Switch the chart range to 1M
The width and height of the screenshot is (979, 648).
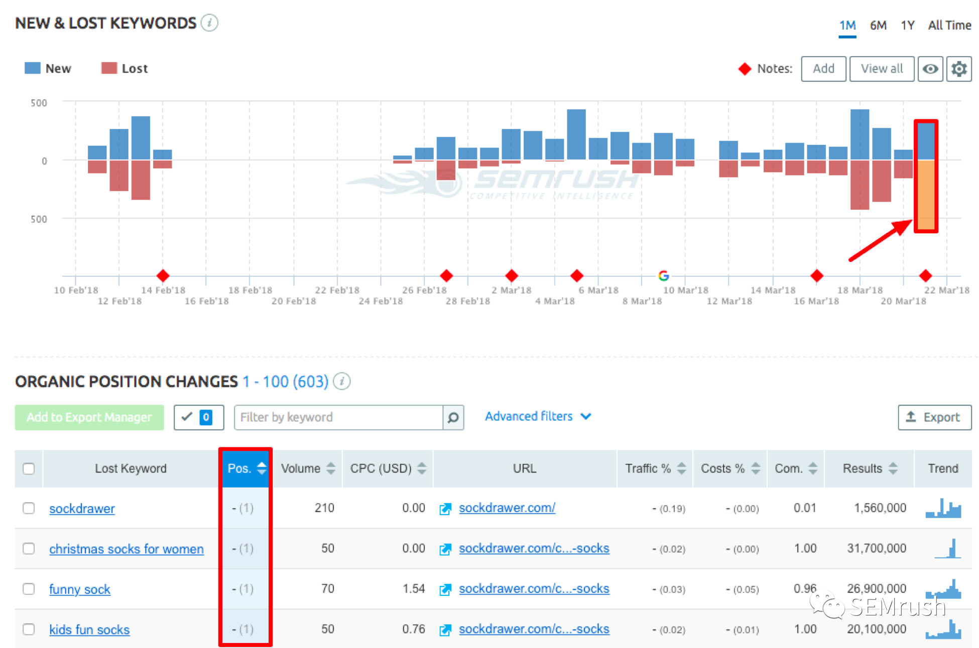(847, 25)
